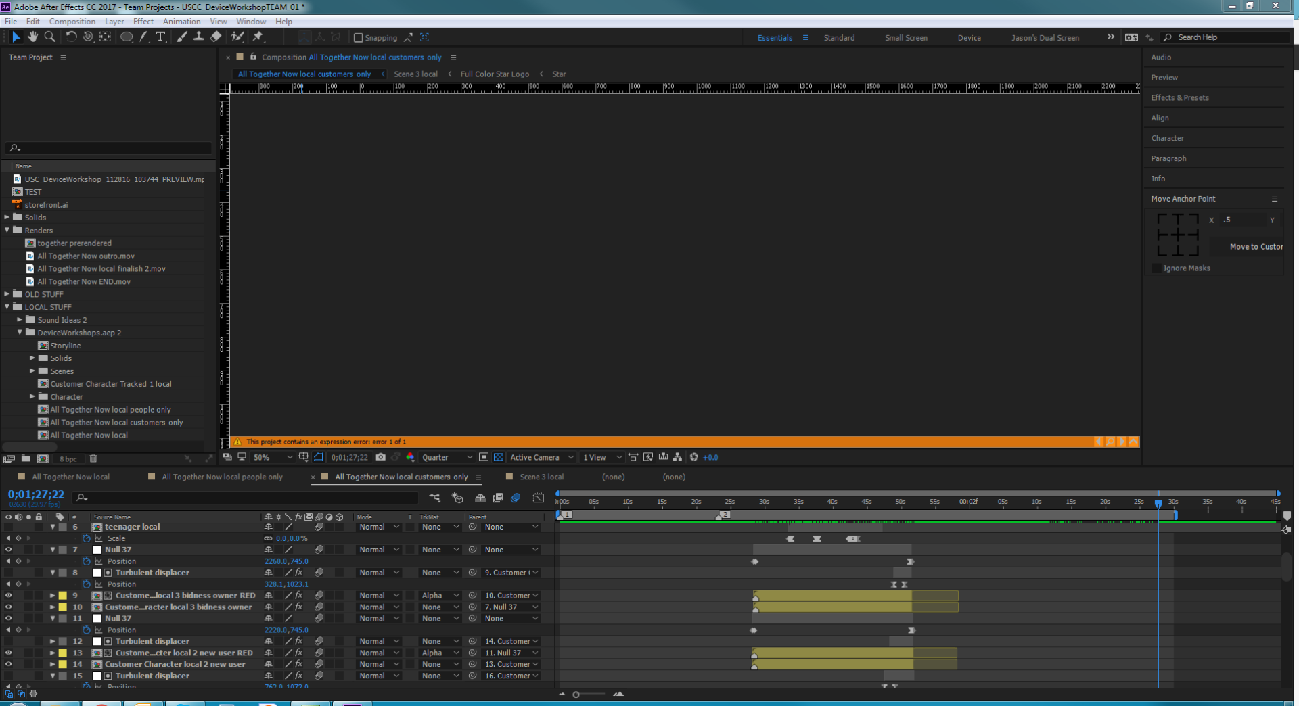This screenshot has width=1299, height=706.
Task: Click the Frame Blending icon in timeline
Action: point(498,498)
